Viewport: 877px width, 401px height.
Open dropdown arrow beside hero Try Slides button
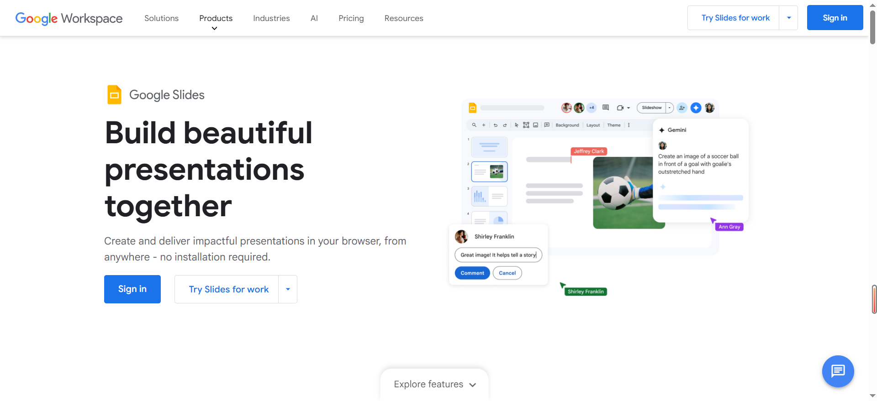288,289
